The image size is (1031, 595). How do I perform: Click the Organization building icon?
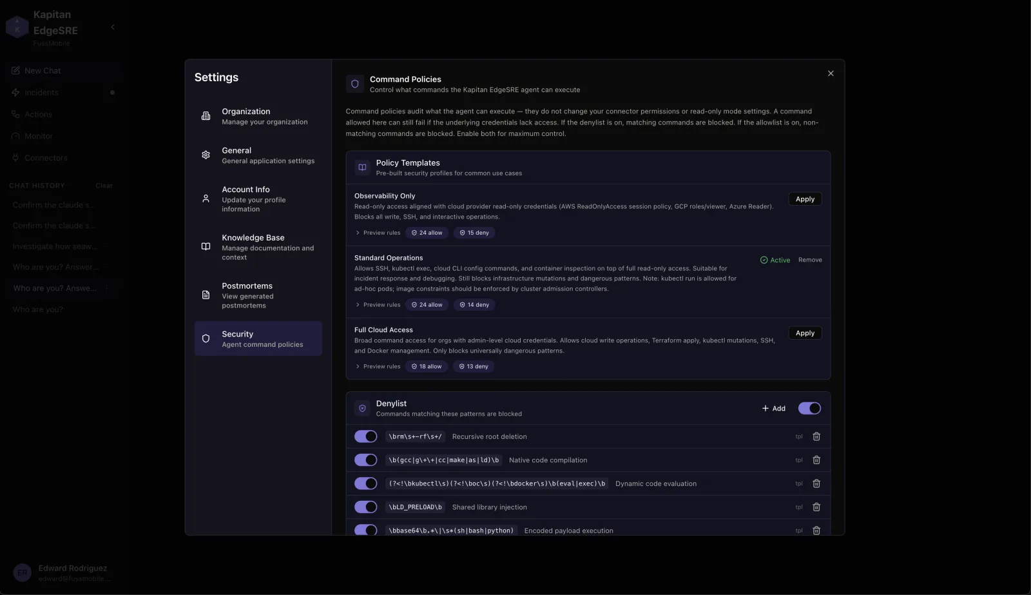pyautogui.click(x=206, y=116)
